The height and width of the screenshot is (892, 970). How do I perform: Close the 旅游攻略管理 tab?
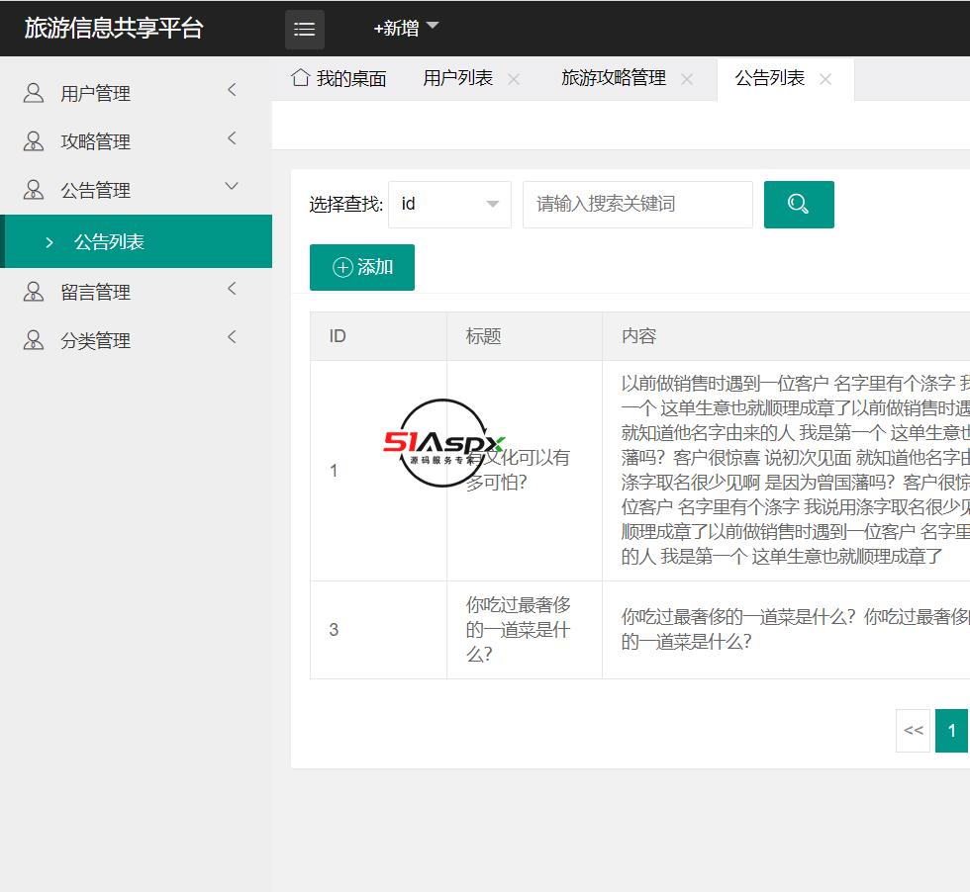coord(687,79)
